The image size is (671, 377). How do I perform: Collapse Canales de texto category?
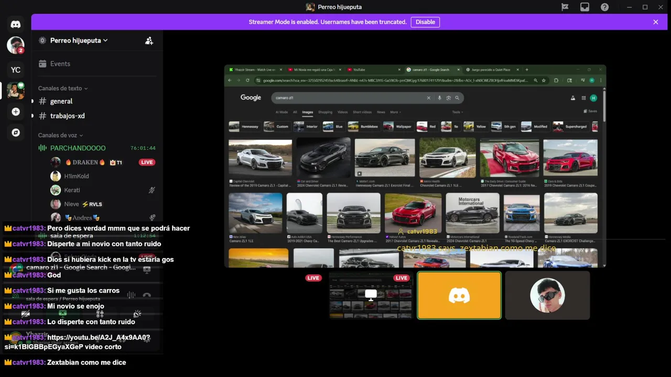click(63, 88)
